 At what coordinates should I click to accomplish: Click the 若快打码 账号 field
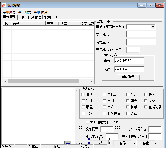point(129,61)
